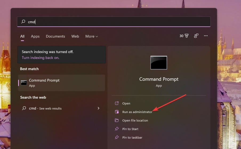This screenshot has height=149, width=241.
Task: Select Command Prompt best match result
Action: coord(62,83)
